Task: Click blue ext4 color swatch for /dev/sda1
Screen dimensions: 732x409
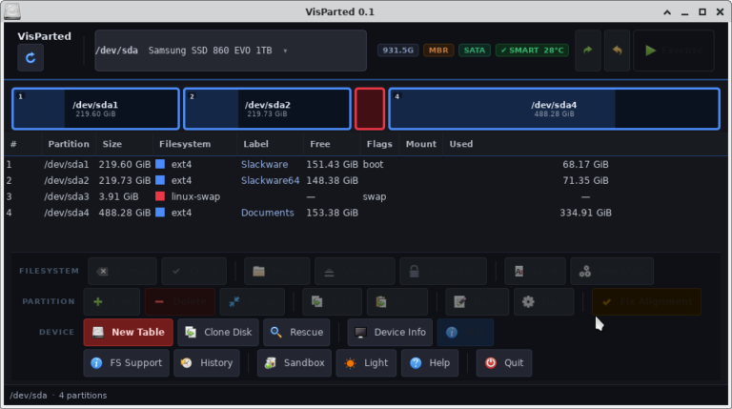Action: tap(160, 164)
